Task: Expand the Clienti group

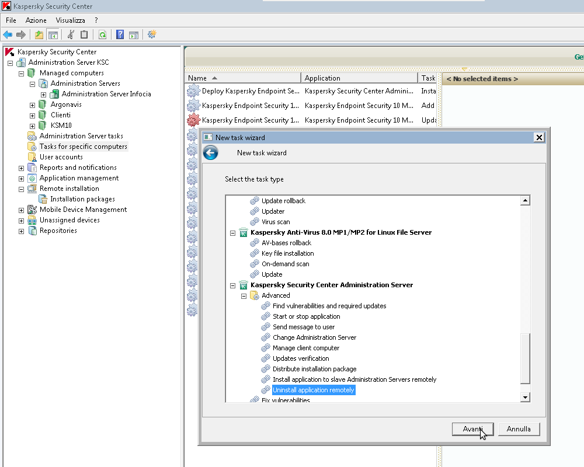Action: tap(32, 116)
